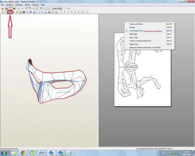
Task: Choose Measure Distance between Two Points
Action: [149, 47]
